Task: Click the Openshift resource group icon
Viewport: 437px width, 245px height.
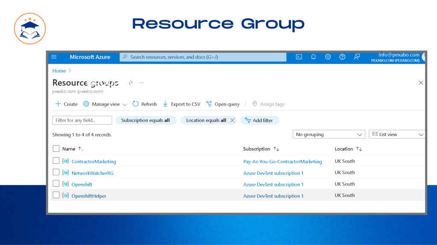Action: 65,184
